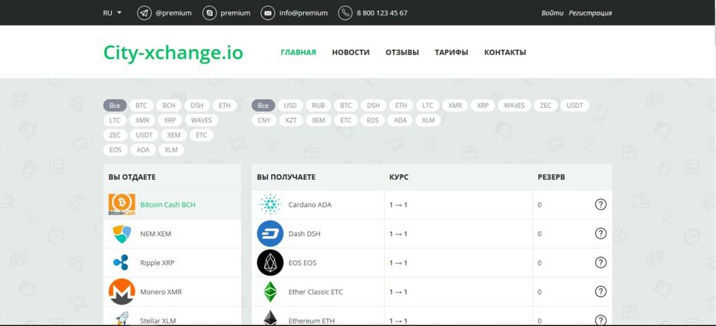The height and width of the screenshot is (326, 716).
Task: Select the KZT filter in receive section
Action: 291,121
